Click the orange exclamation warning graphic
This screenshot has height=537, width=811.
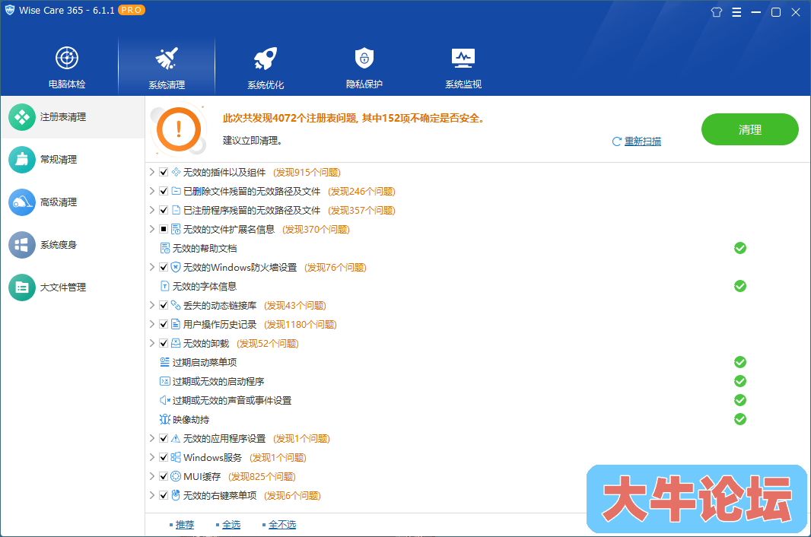click(x=179, y=129)
